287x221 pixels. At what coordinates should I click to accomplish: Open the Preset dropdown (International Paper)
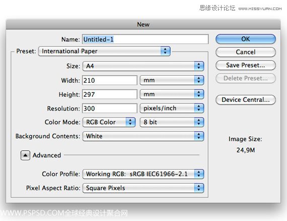coord(105,51)
